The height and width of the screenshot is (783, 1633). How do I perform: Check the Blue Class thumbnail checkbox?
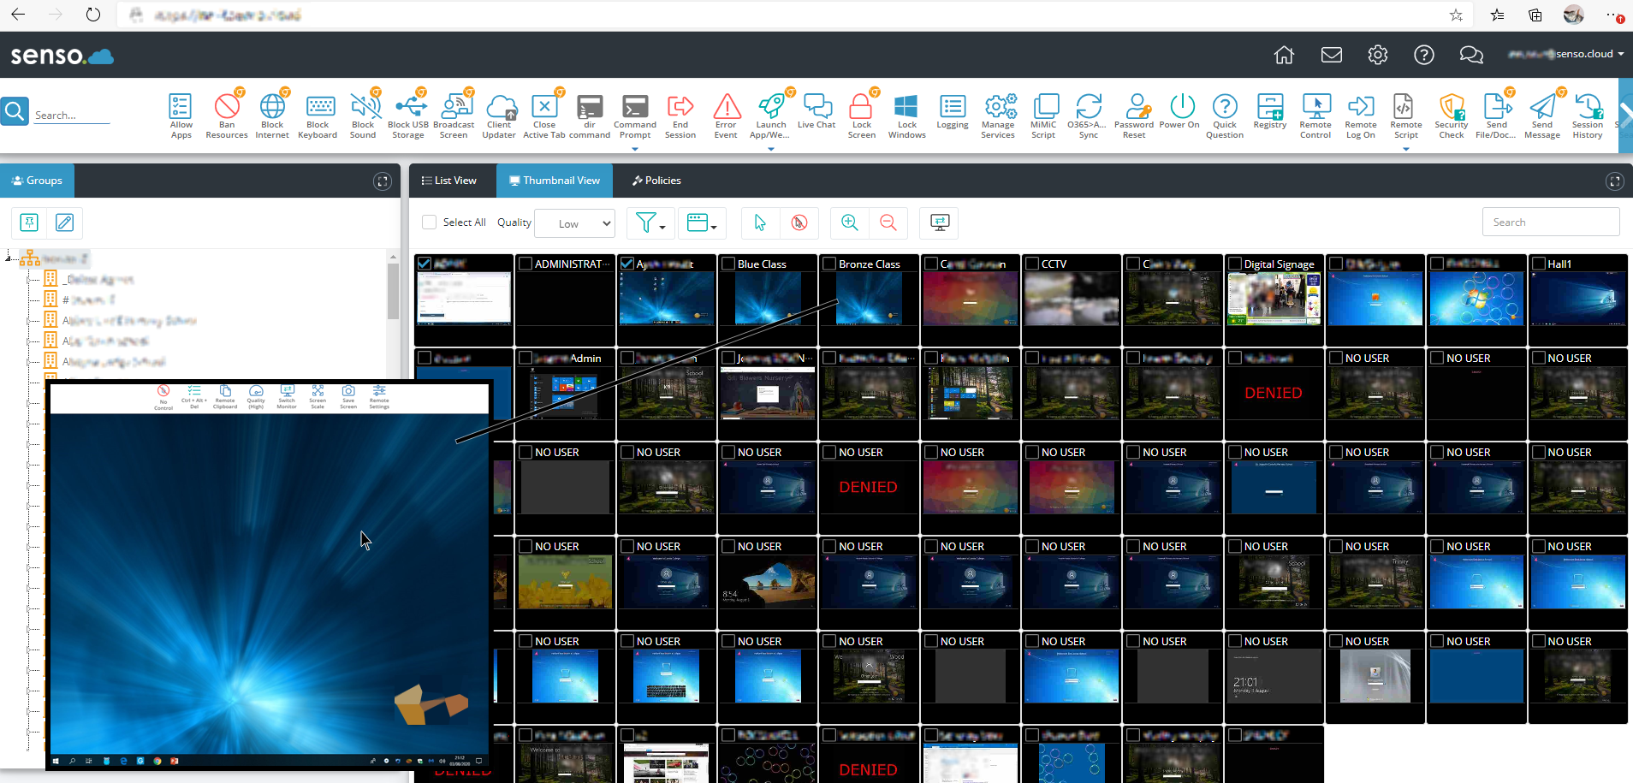pos(728,264)
